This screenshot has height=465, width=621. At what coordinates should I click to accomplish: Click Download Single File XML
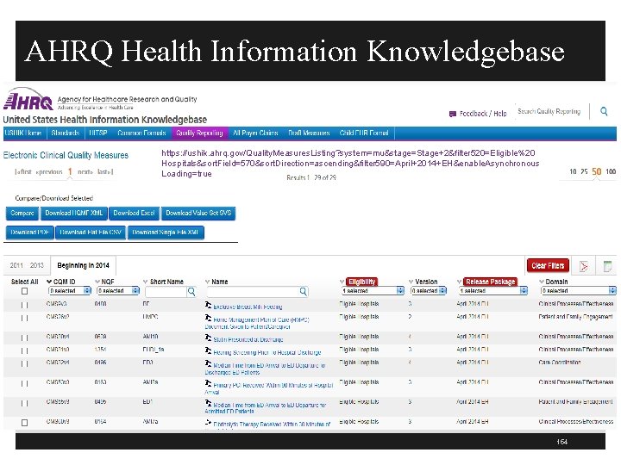tap(165, 232)
